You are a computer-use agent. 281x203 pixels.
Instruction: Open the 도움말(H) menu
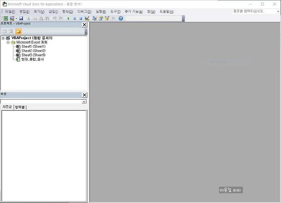click(x=167, y=11)
